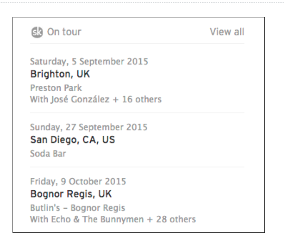Click With José González + 16 others
284x252 pixels.
click(95, 99)
